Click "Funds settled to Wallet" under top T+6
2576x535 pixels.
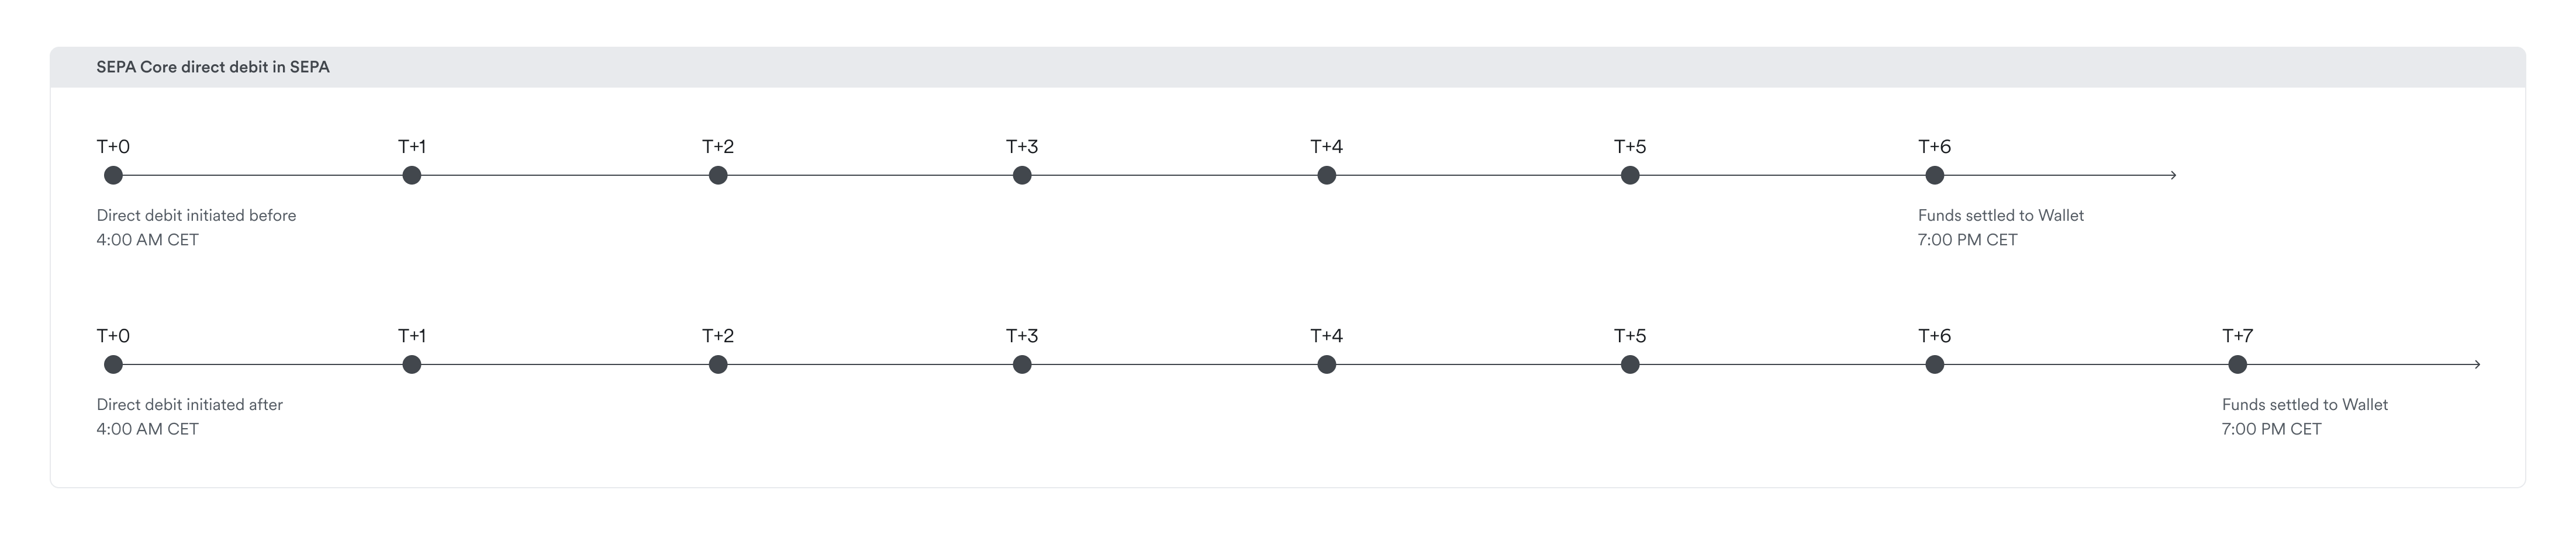[x=2000, y=216]
